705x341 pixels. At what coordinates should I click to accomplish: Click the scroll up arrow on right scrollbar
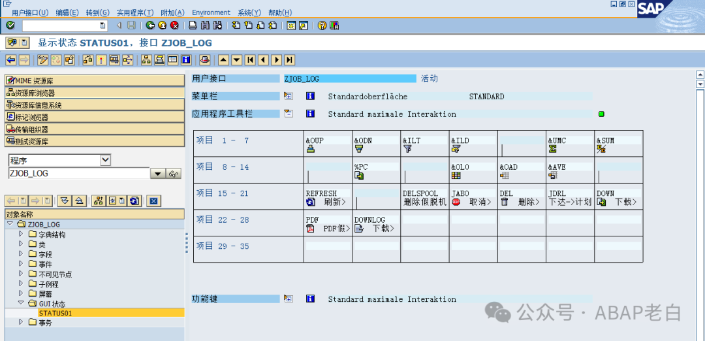(x=699, y=74)
